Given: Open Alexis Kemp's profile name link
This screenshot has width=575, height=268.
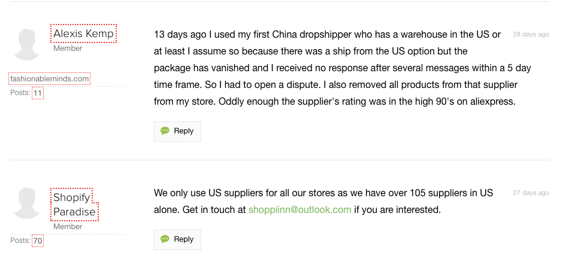Looking at the screenshot, I should 83,33.
